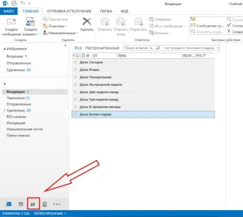
Task: Open Исходящие folder
Action: point(16,123)
